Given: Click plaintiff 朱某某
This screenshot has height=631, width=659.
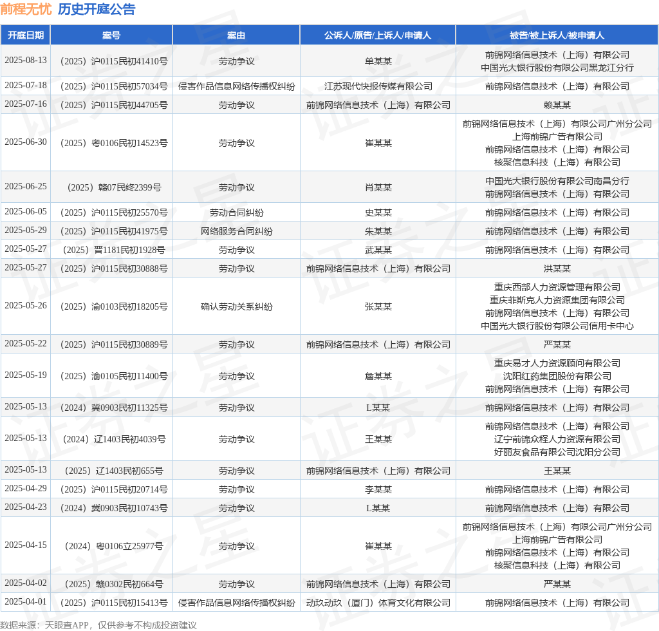Looking at the screenshot, I should (x=378, y=231).
